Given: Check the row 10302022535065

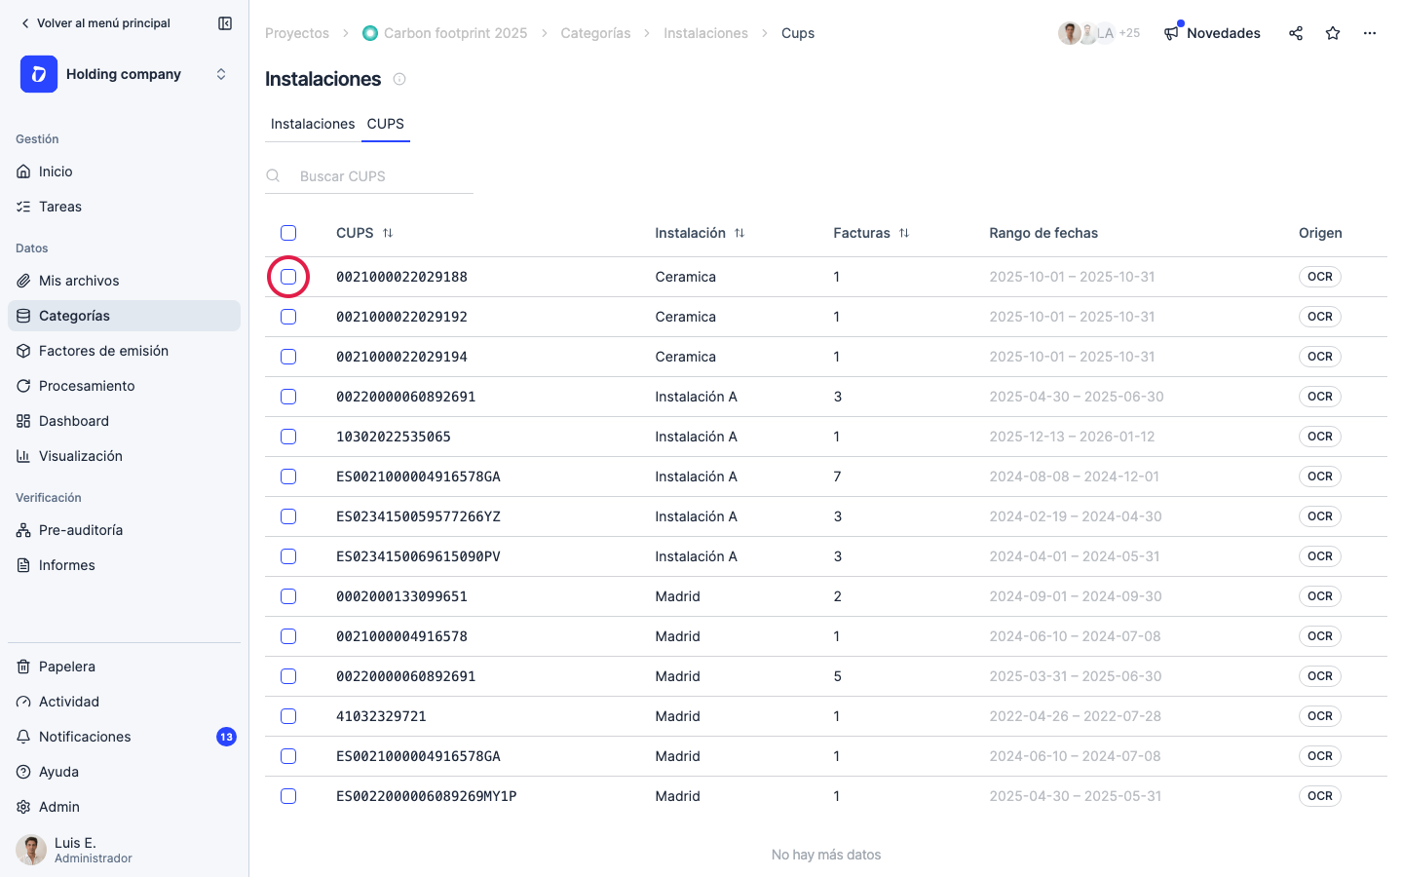Looking at the screenshot, I should tap(288, 437).
